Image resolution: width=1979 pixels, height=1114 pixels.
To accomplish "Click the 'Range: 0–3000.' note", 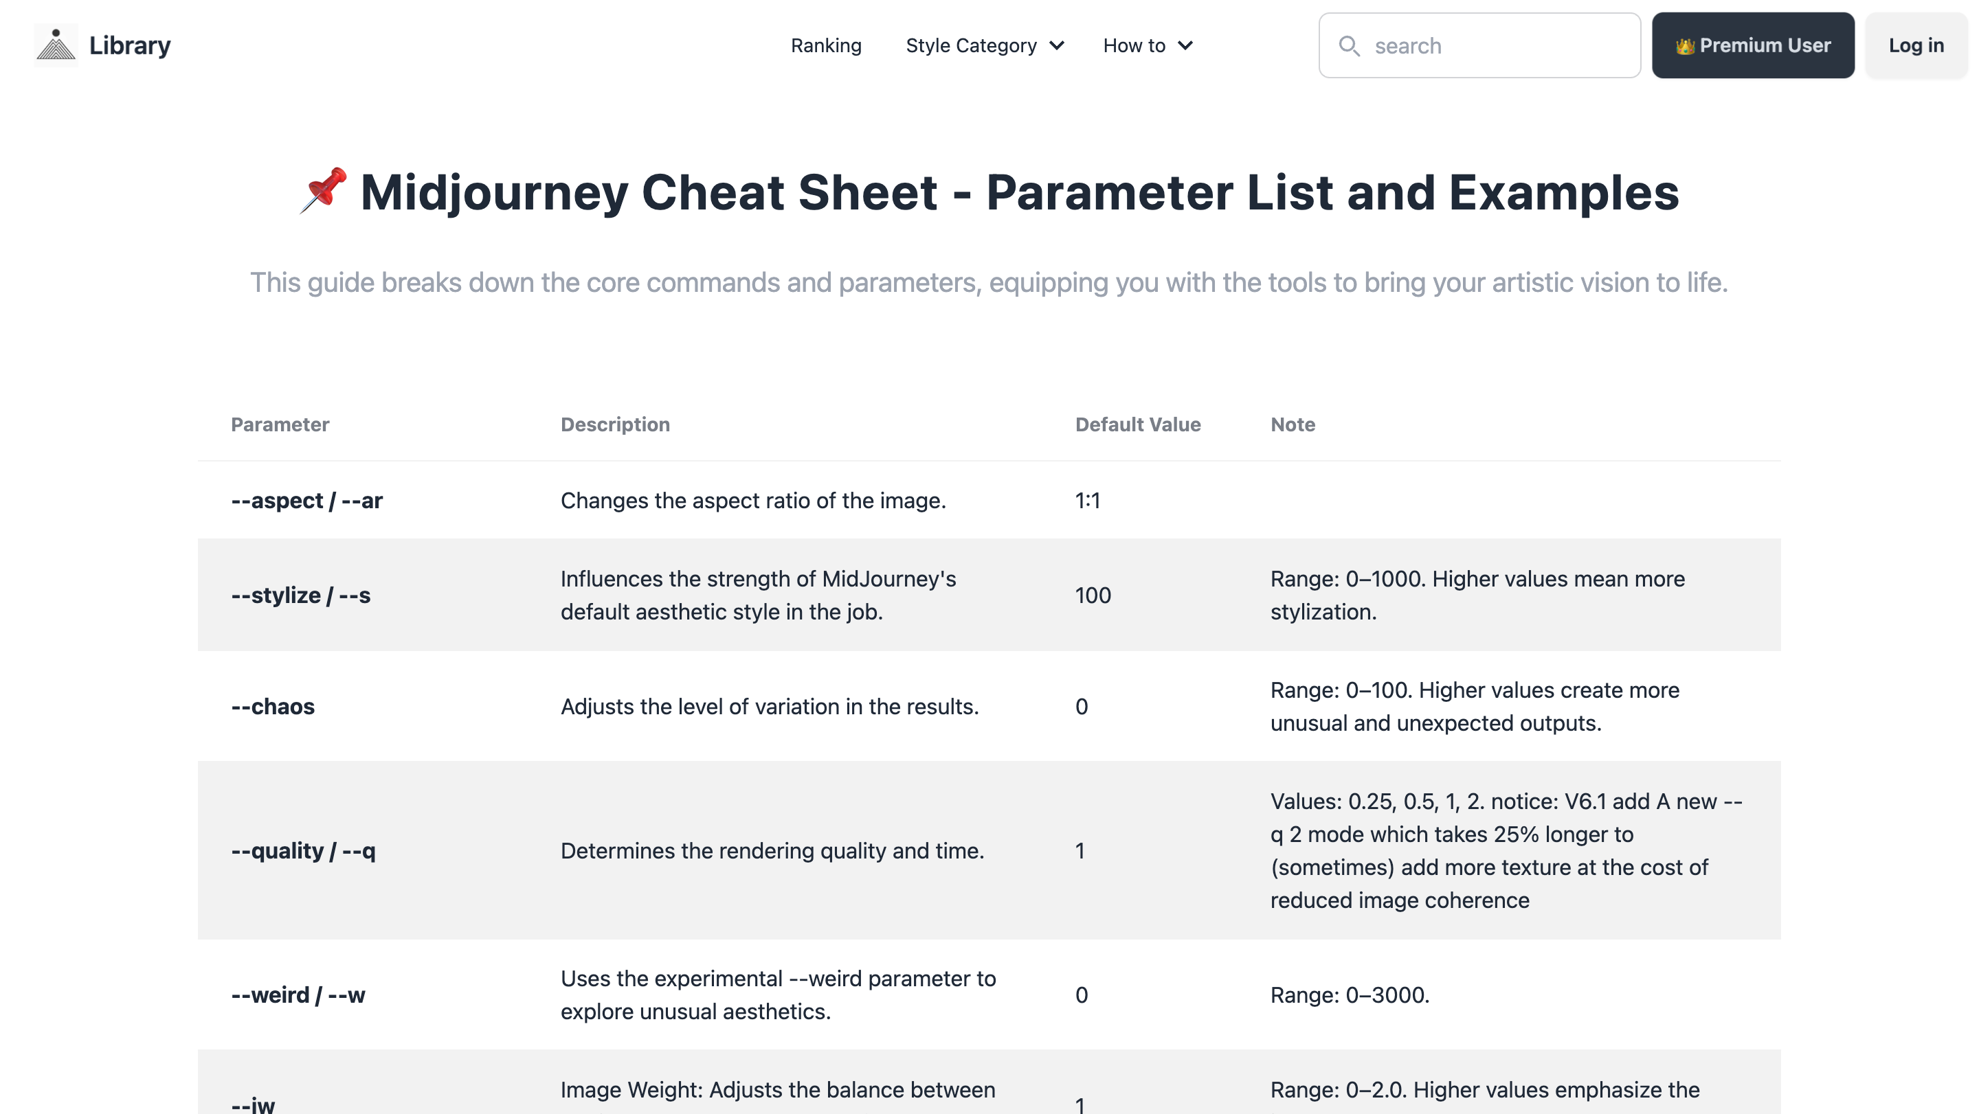I will click(1350, 995).
